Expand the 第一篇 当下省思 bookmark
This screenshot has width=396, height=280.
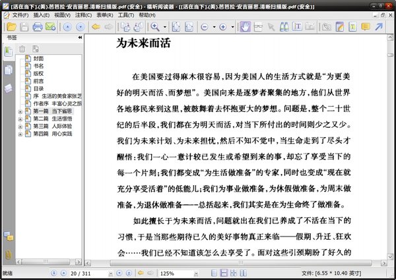20,111
